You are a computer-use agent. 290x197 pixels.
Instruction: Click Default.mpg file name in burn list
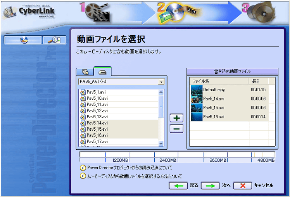click(x=214, y=90)
